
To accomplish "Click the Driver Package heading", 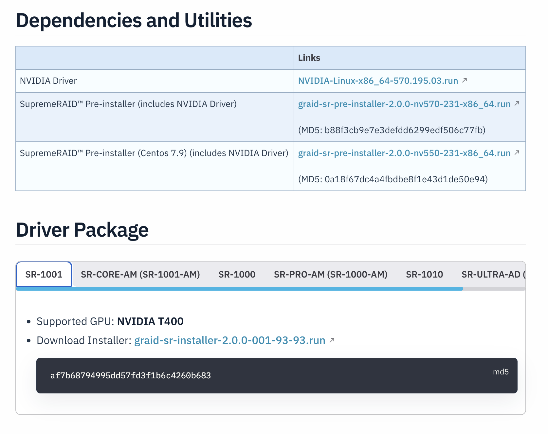I will pyautogui.click(x=82, y=230).
